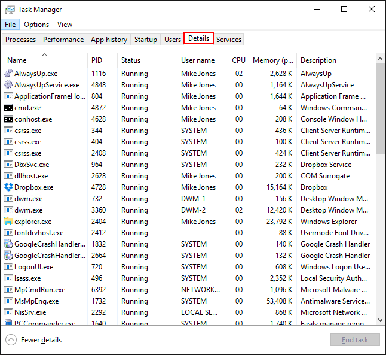Click the explorer.exe folder icon
Viewport: 386px width, 355px height.
8,222
